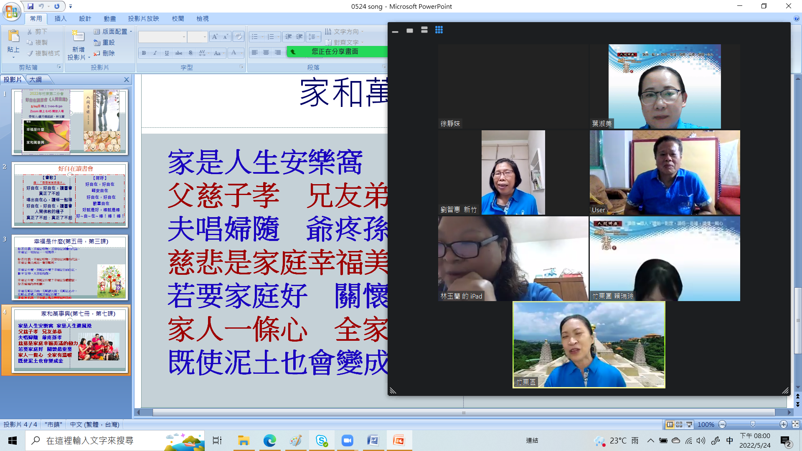Open Zoom from the Windows taskbar
802x451 pixels.
point(347,441)
